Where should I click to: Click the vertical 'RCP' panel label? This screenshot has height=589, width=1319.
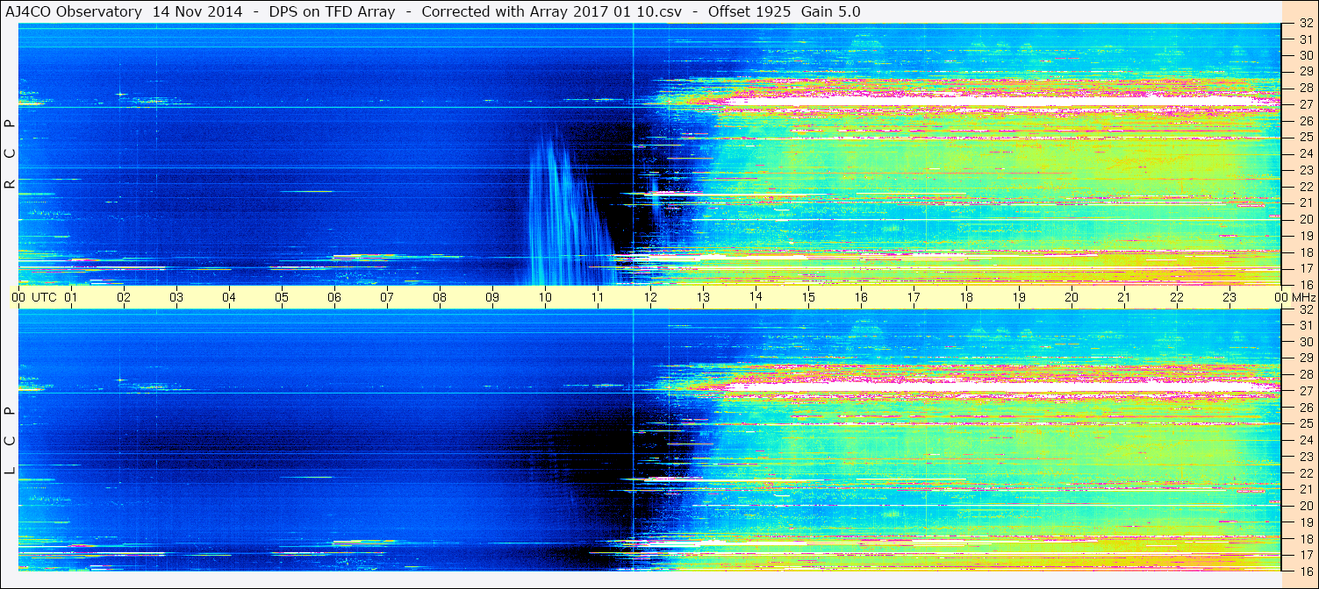tap(10, 154)
